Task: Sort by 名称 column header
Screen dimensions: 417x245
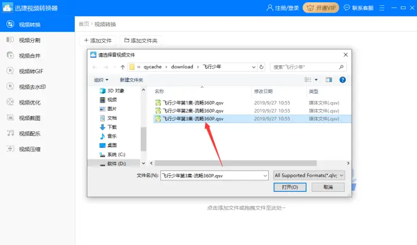Action: (x=159, y=91)
